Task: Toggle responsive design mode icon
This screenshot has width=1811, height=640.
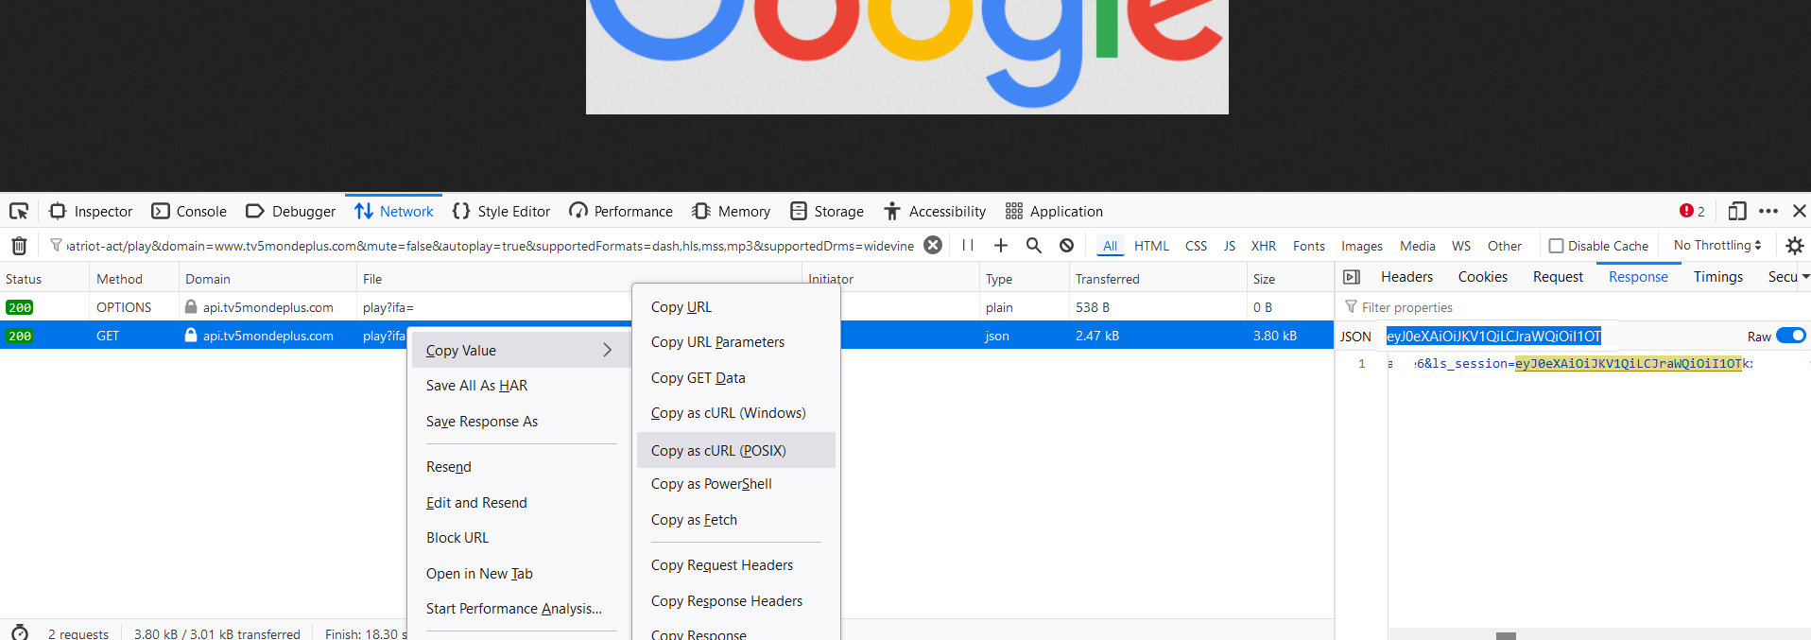Action: point(1737,211)
